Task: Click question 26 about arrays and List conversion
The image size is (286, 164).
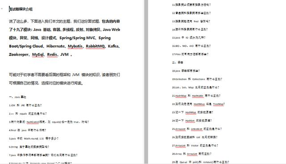Action: click(195, 137)
